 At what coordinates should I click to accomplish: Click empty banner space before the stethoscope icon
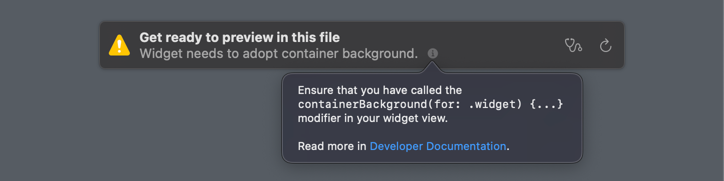(x=501, y=45)
